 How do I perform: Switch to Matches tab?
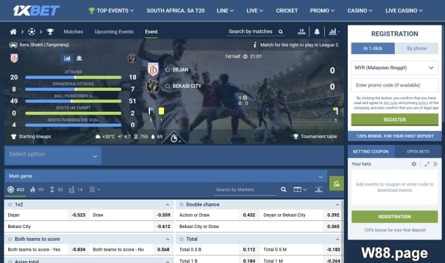click(73, 32)
